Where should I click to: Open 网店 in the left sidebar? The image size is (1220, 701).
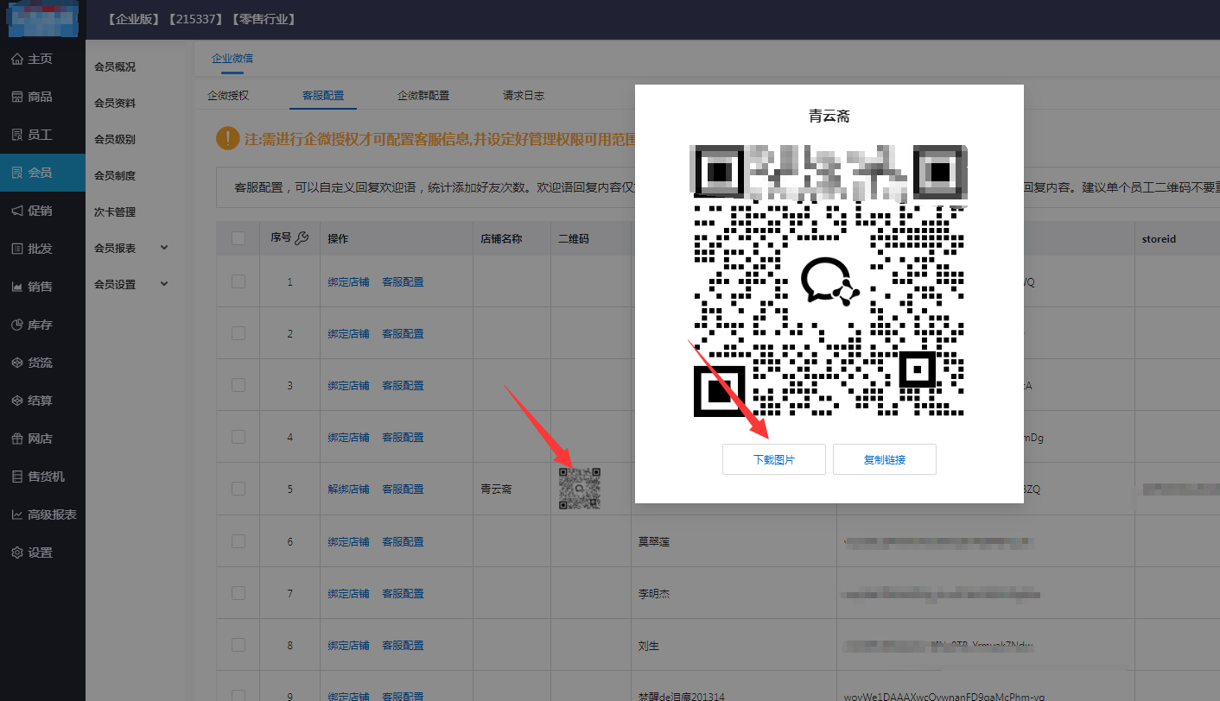(x=41, y=439)
